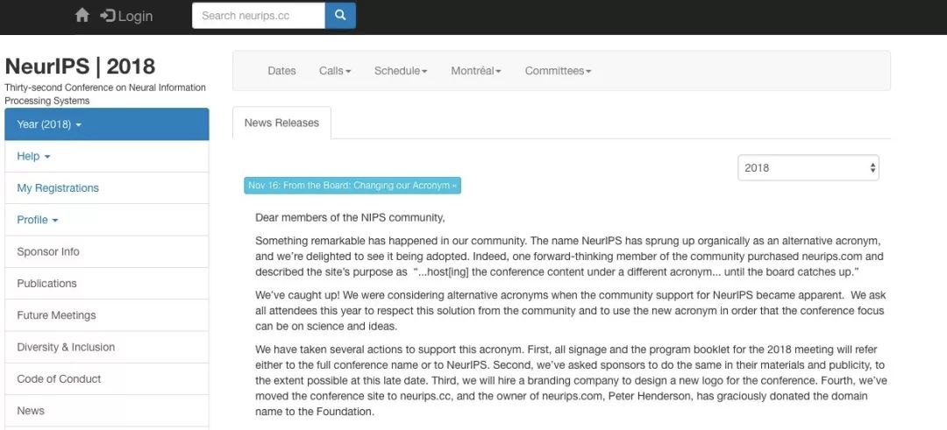Expand the Schedule dropdown menu
The width and height of the screenshot is (947, 430).
401,71
